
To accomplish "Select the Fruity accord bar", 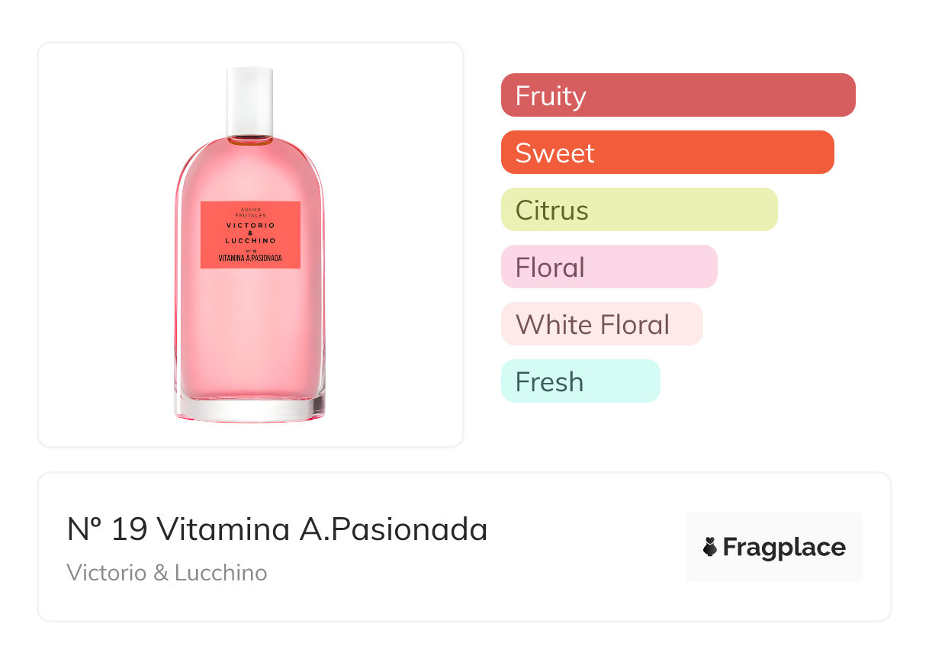I will click(677, 95).
